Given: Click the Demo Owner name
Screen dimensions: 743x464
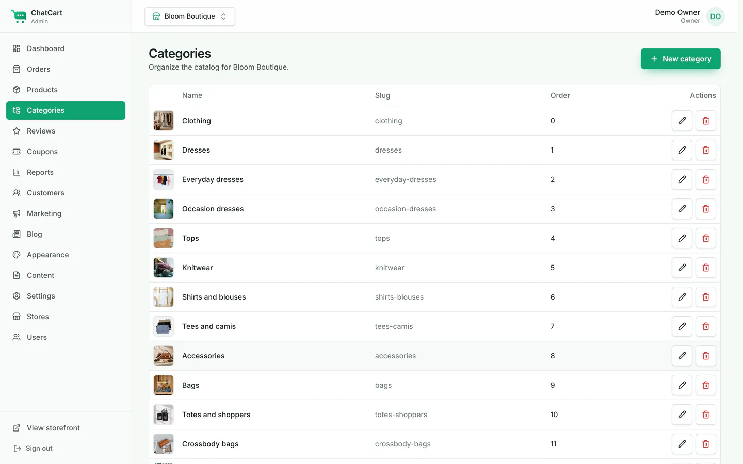Looking at the screenshot, I should [x=677, y=12].
